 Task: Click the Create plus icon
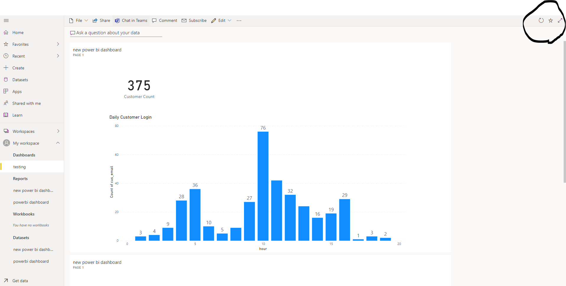point(6,68)
